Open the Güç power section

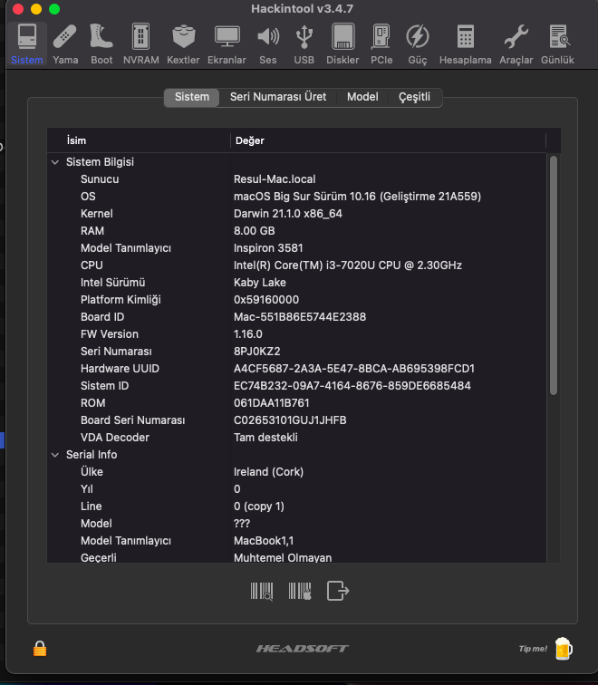pos(417,44)
